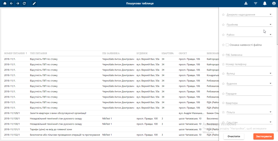Click the pencil edit icon

tap(34, 3)
